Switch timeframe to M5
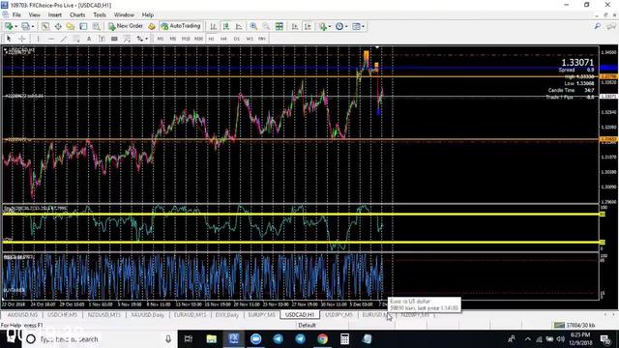 173,39
